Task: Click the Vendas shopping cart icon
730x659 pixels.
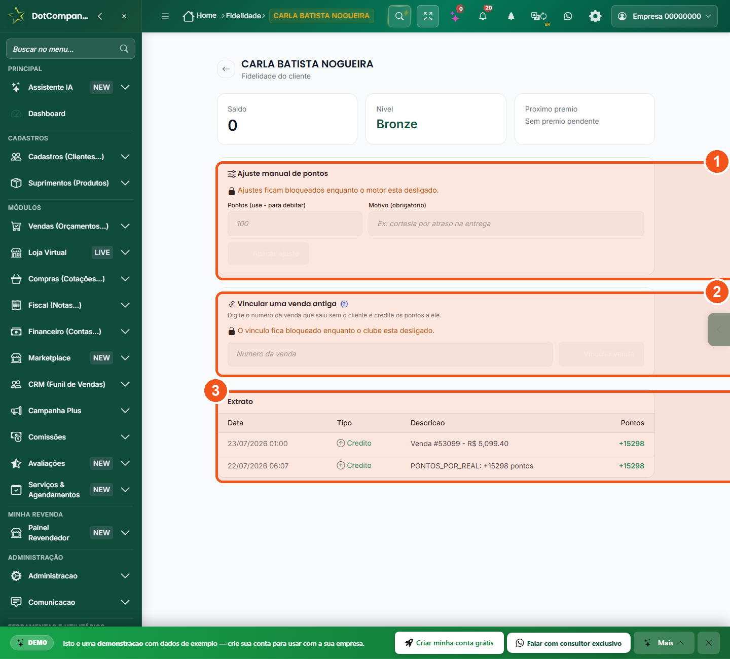Action: click(x=16, y=226)
